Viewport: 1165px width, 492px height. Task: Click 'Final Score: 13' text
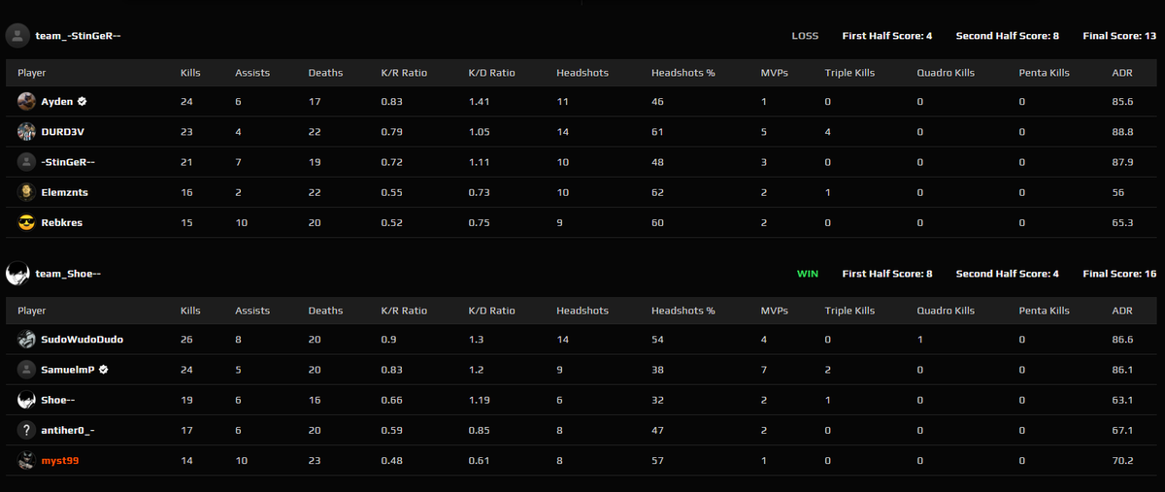[x=1119, y=36]
